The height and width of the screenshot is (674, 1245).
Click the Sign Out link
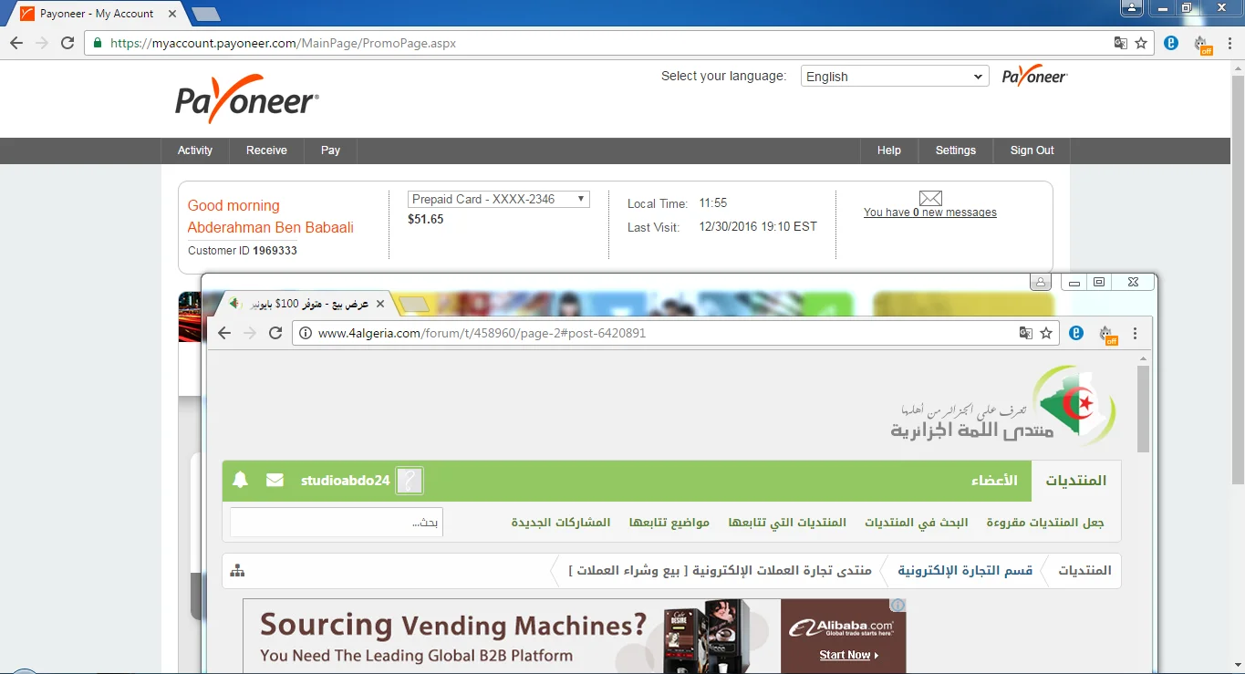coord(1032,150)
